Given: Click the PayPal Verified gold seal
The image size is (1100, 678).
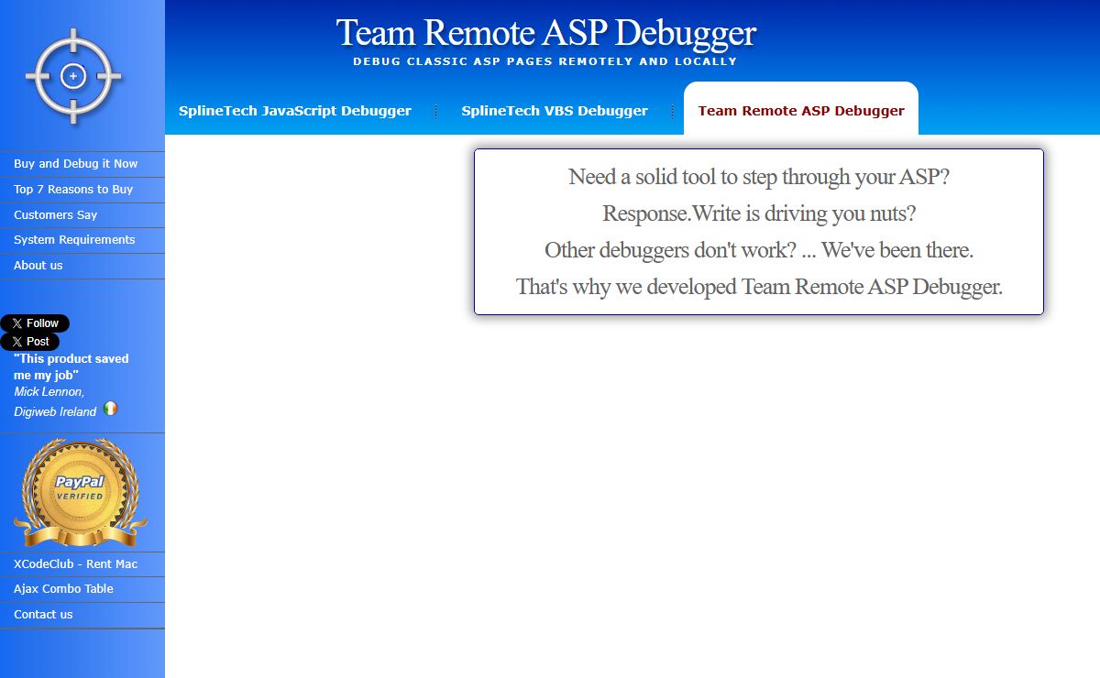Looking at the screenshot, I should point(80,493).
